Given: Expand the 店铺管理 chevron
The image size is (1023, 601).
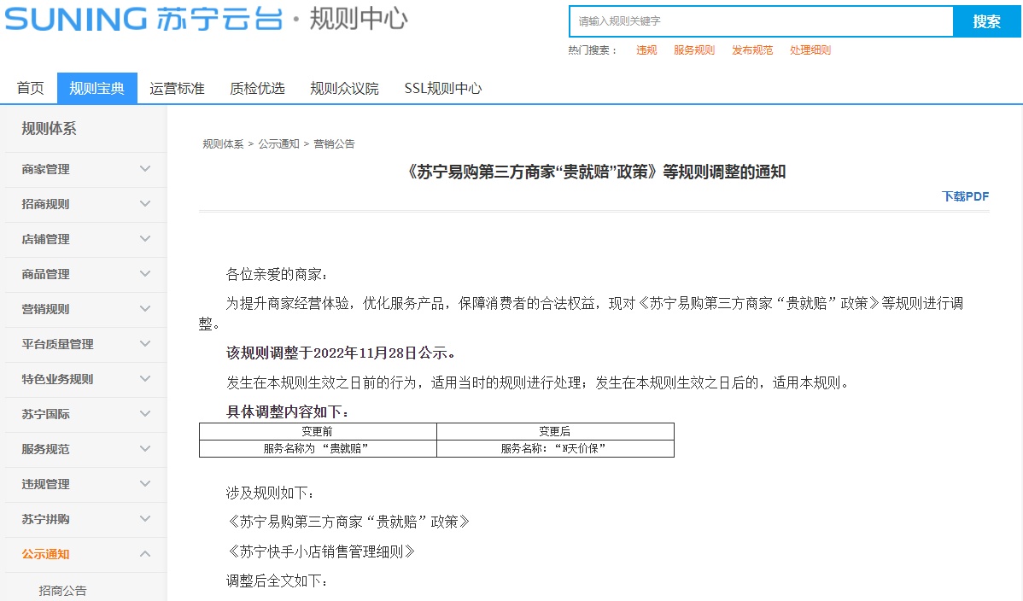Looking at the screenshot, I should coord(145,239).
